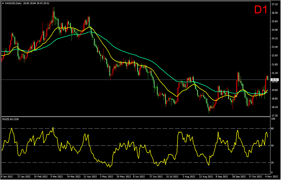Click the 15 Feb 2022 date label

coord(41,177)
